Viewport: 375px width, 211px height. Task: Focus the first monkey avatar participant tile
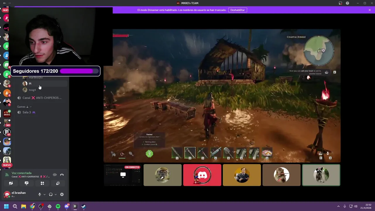click(x=163, y=175)
